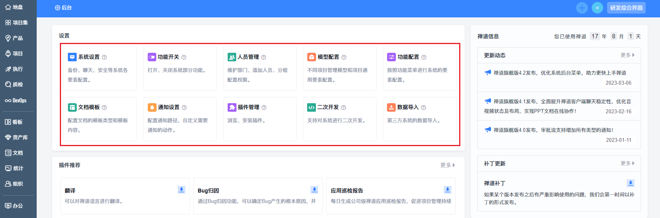Open the 翻译 plugin title
660x218 pixels.
70,191
